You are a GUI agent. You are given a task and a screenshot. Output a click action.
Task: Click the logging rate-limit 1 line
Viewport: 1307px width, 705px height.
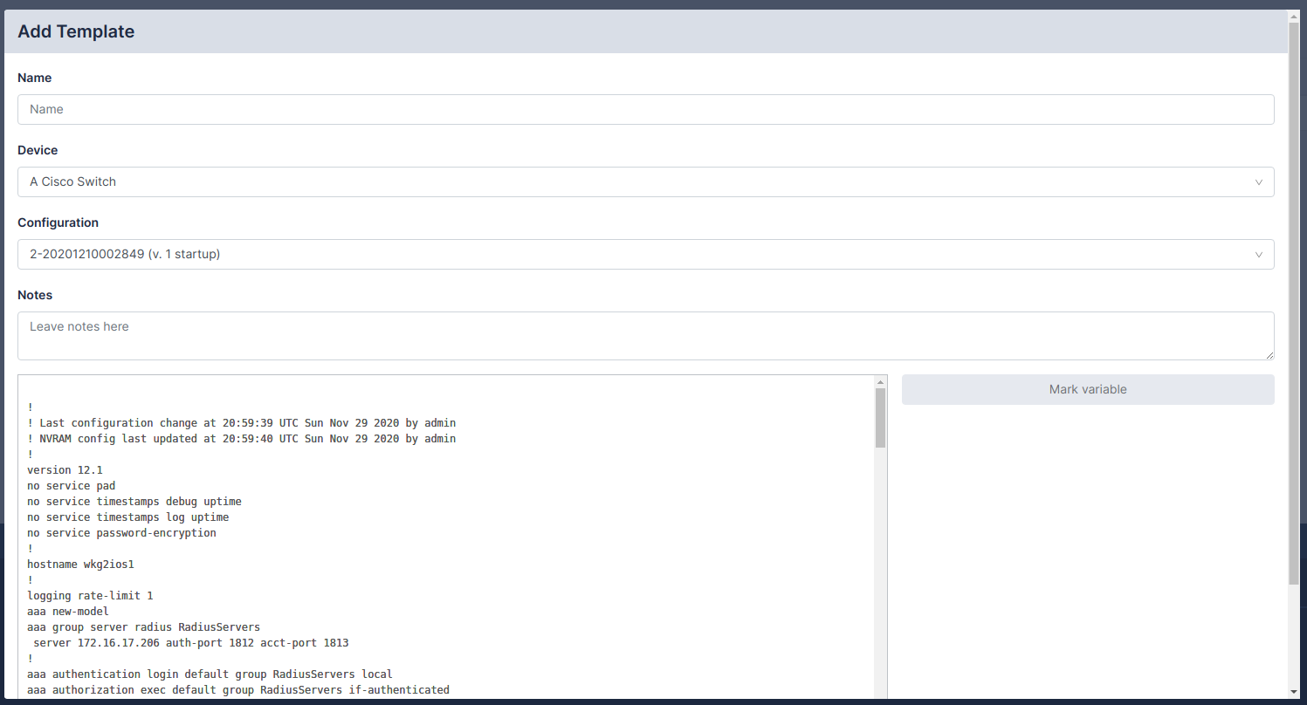(x=90, y=596)
